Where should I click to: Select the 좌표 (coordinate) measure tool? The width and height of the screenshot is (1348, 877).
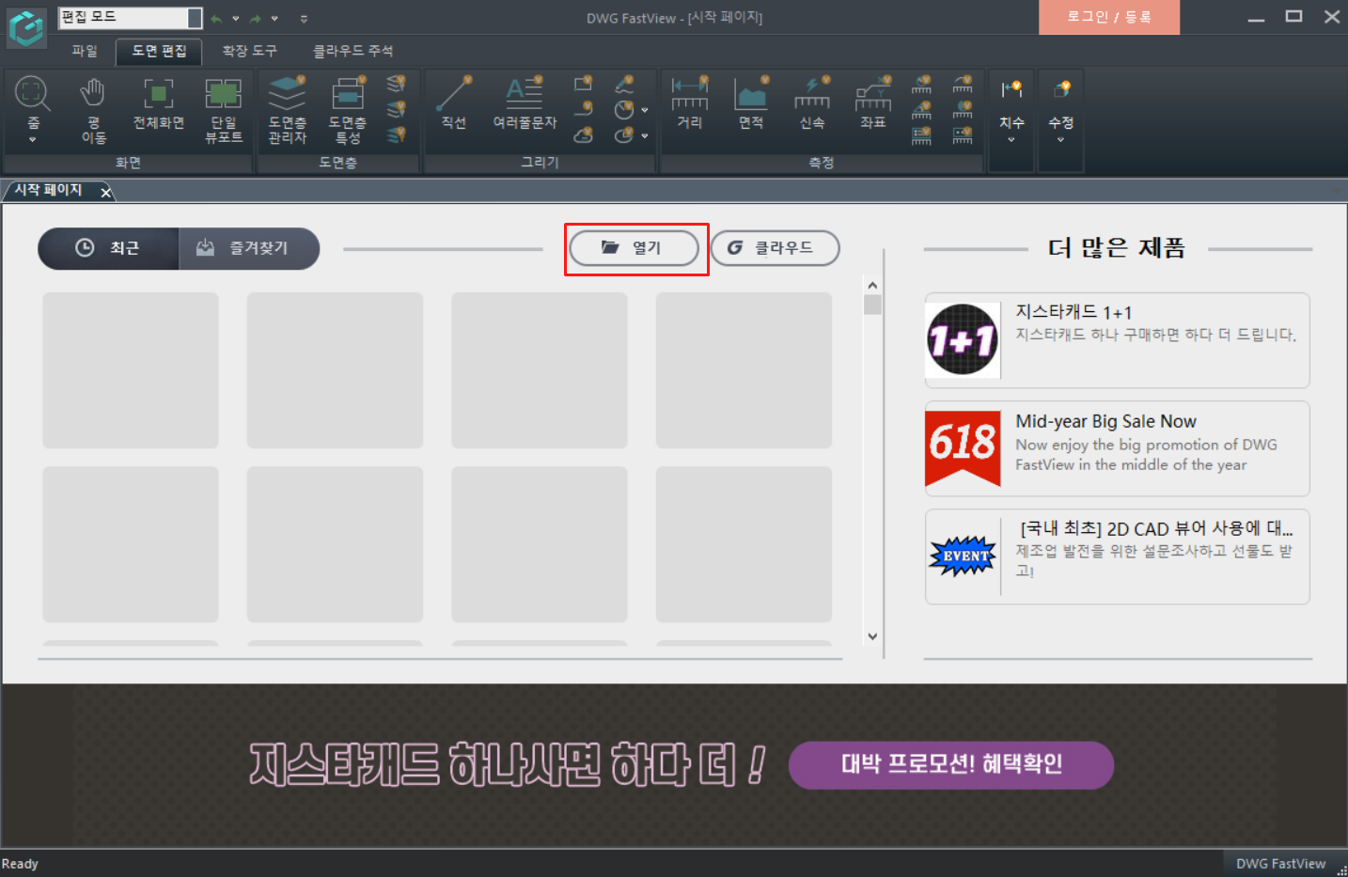(x=872, y=103)
